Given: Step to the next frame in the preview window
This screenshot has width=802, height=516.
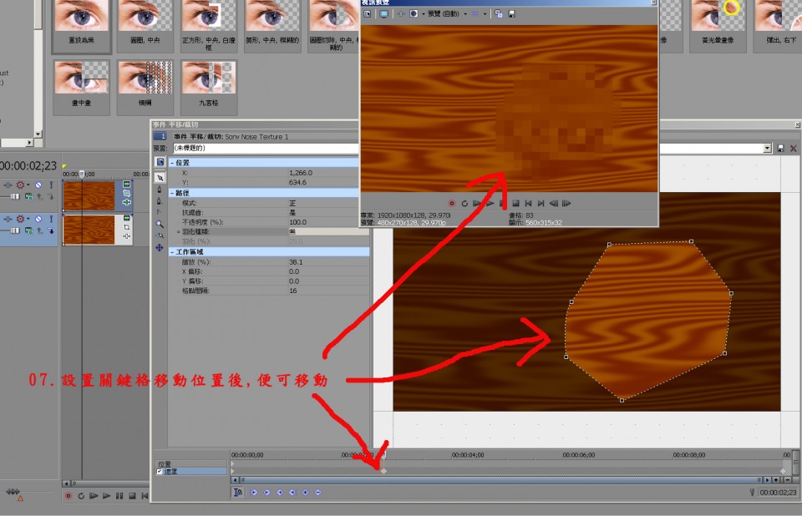Looking at the screenshot, I should [566, 203].
